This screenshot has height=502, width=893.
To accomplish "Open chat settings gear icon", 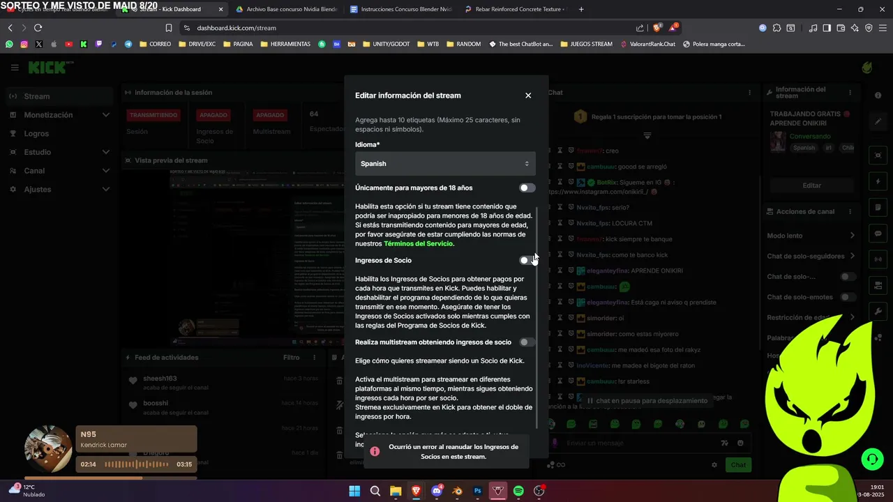I will pyautogui.click(x=714, y=465).
